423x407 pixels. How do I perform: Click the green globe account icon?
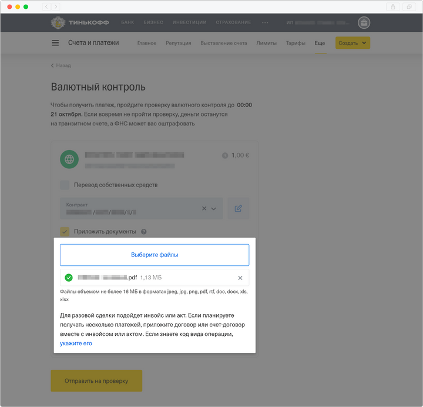[x=70, y=159]
